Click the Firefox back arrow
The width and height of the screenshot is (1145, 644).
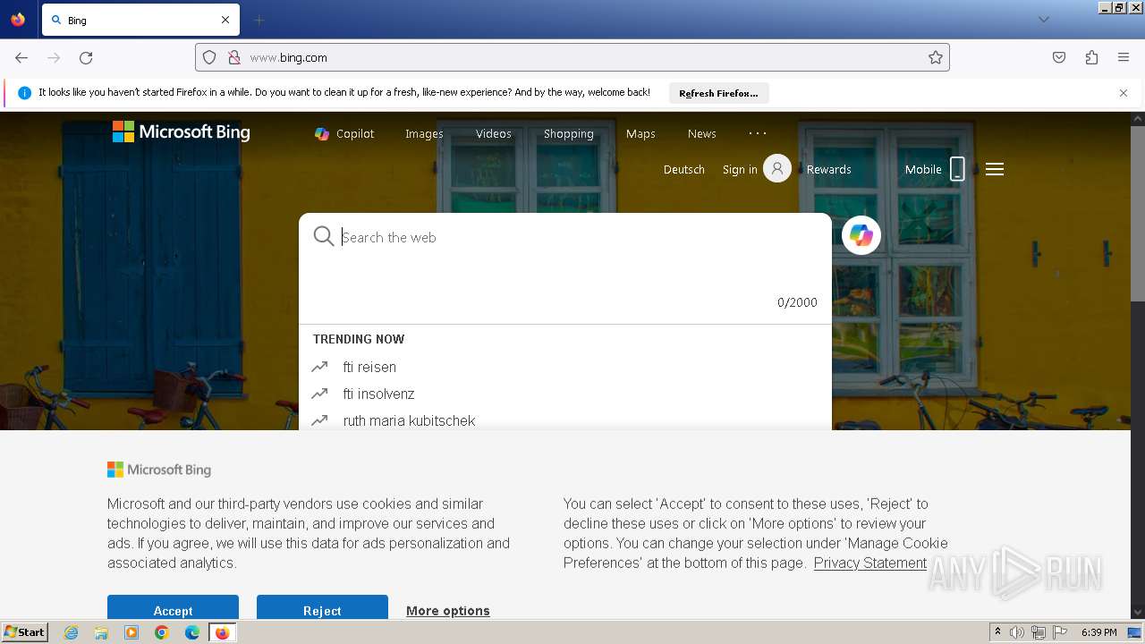tap(21, 57)
